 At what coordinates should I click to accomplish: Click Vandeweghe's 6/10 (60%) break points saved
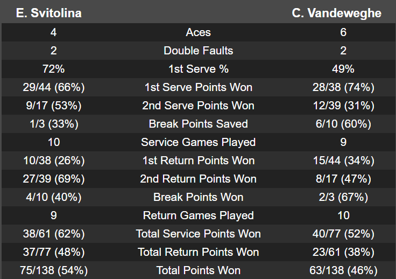[343, 124]
